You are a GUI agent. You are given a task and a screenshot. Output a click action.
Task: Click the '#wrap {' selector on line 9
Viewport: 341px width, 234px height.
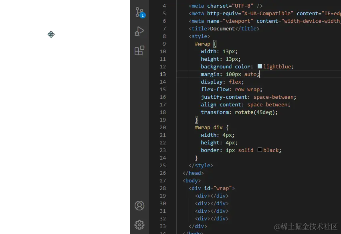206,44
